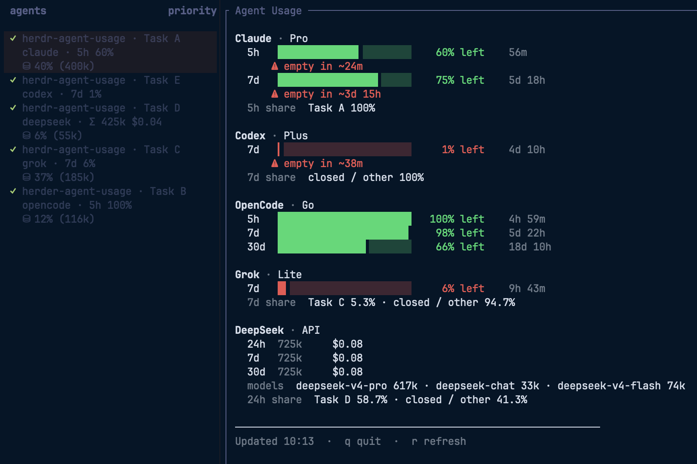Select the herder-agent-usage Task B row

point(110,205)
